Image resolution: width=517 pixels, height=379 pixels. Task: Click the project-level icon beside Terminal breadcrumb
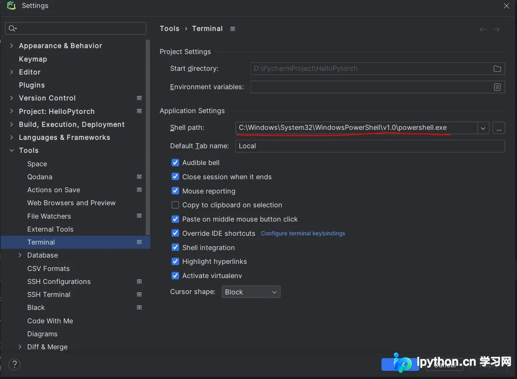[233, 29]
